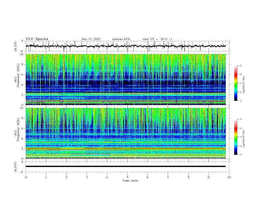Screen dimensions: 258x199
Task: Click the 'VLF Spectra' title text
Action: [x=37, y=39]
